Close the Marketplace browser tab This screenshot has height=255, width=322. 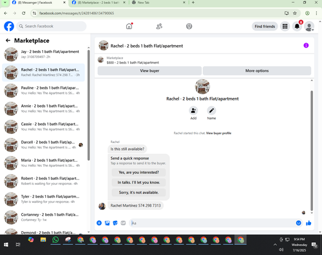(x=124, y=3)
